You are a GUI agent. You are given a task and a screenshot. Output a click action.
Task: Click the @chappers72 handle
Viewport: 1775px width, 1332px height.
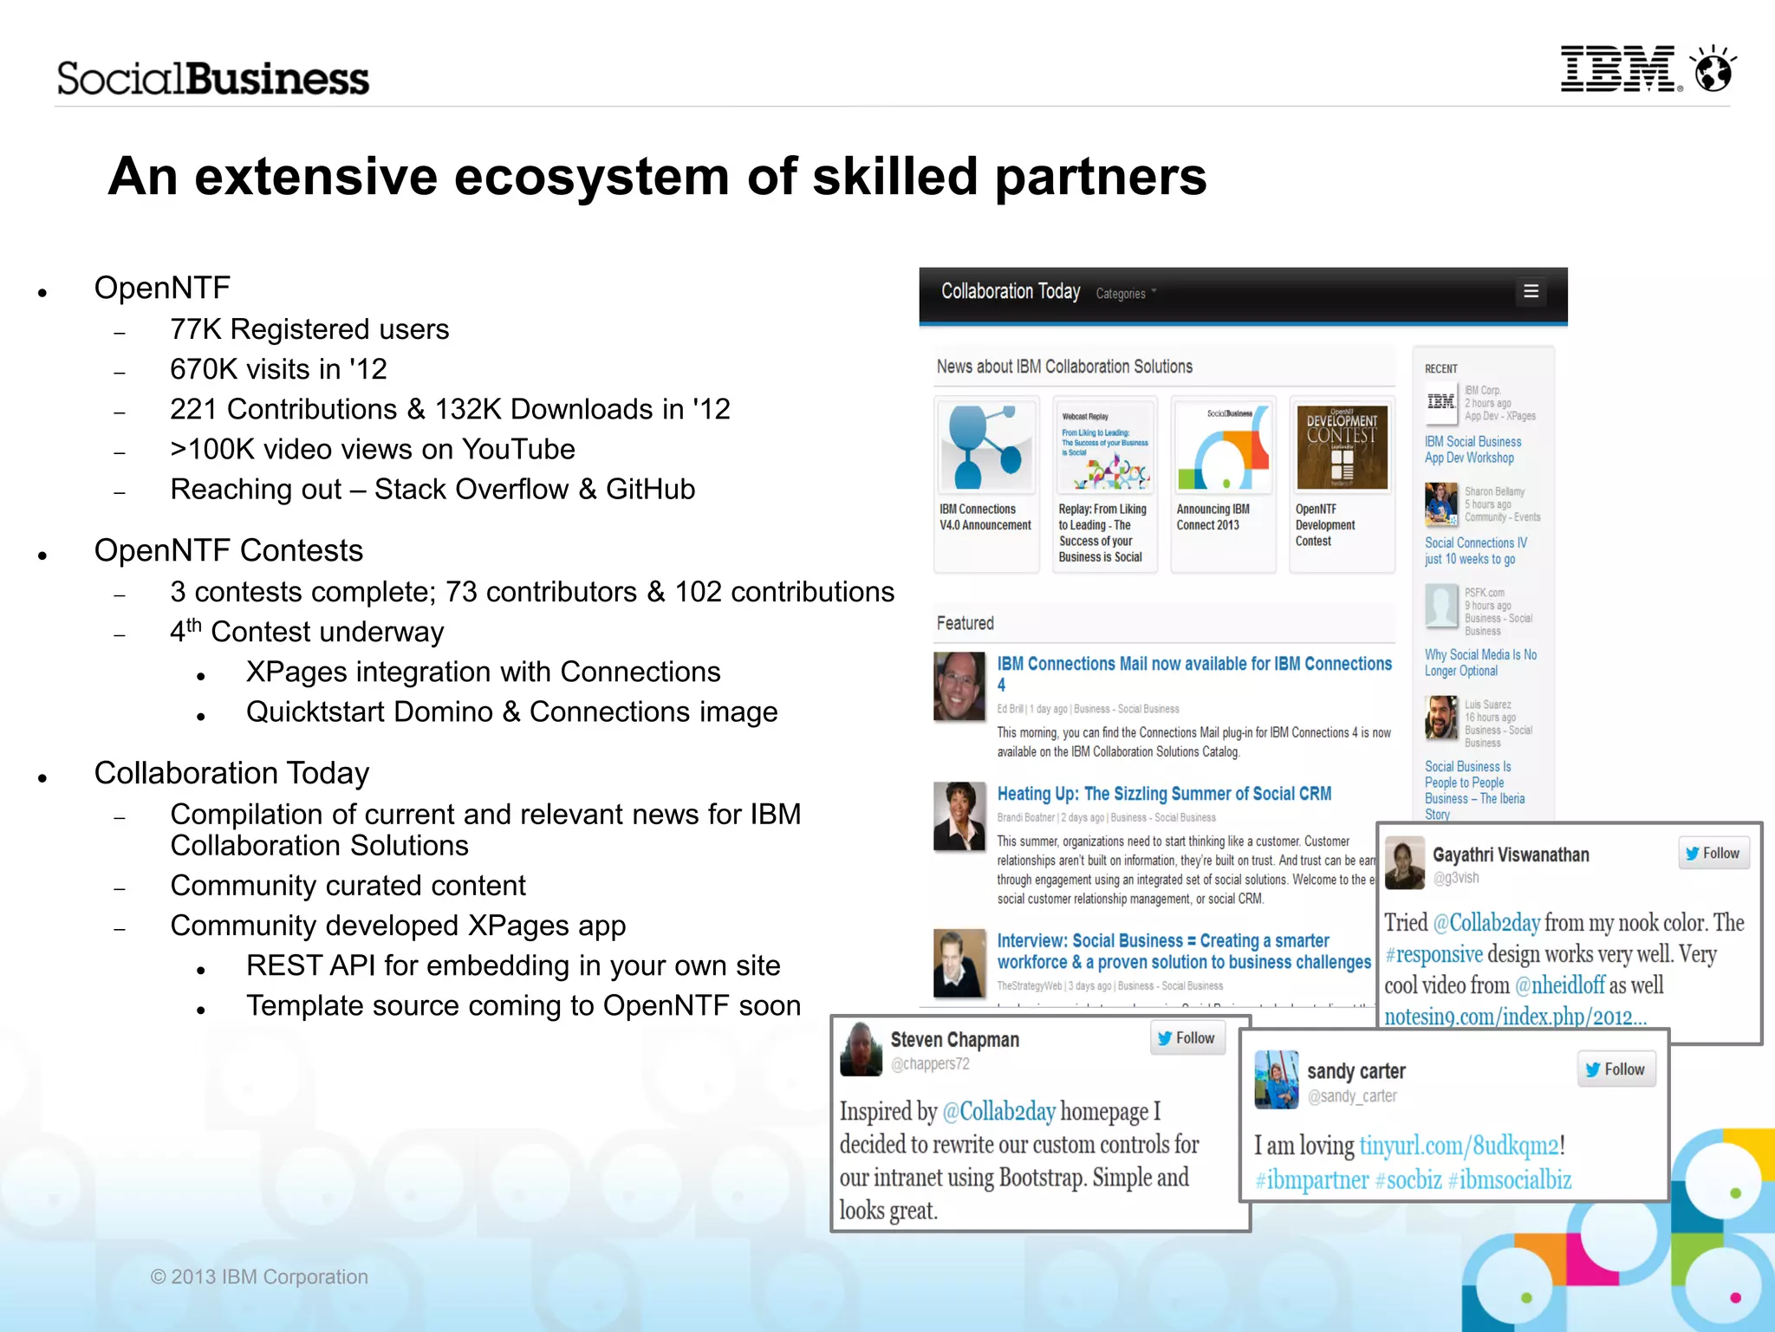(x=930, y=1064)
